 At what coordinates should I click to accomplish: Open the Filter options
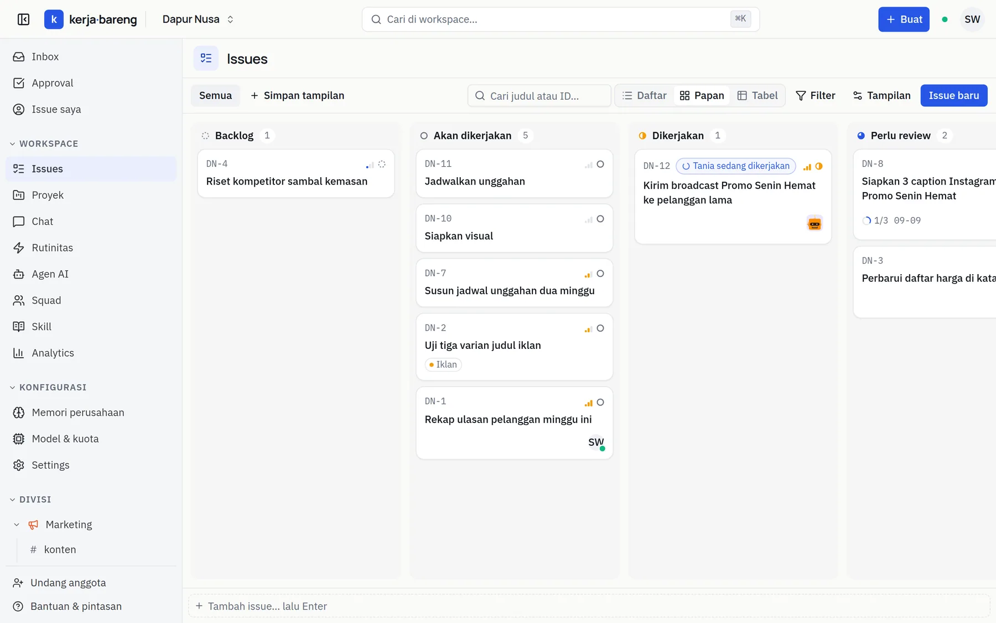click(816, 96)
